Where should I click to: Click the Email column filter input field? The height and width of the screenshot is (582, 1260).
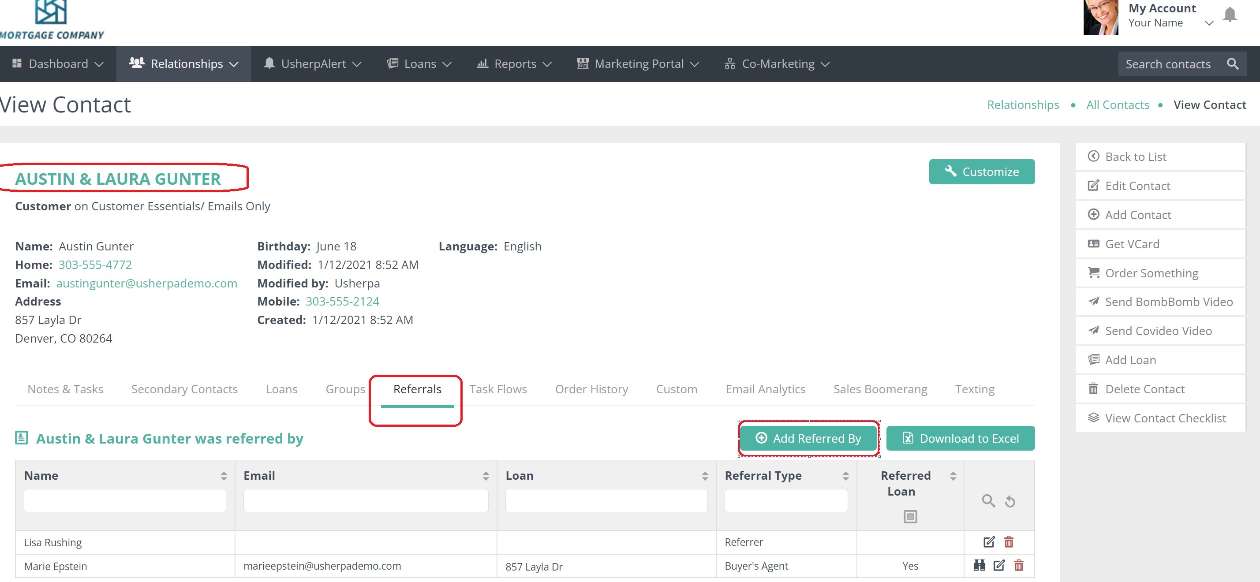pyautogui.click(x=365, y=501)
